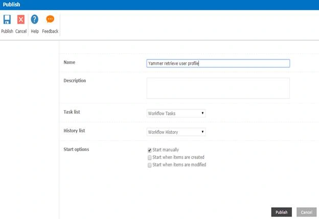Click the History list label
319x219 pixels.
tap(74, 131)
